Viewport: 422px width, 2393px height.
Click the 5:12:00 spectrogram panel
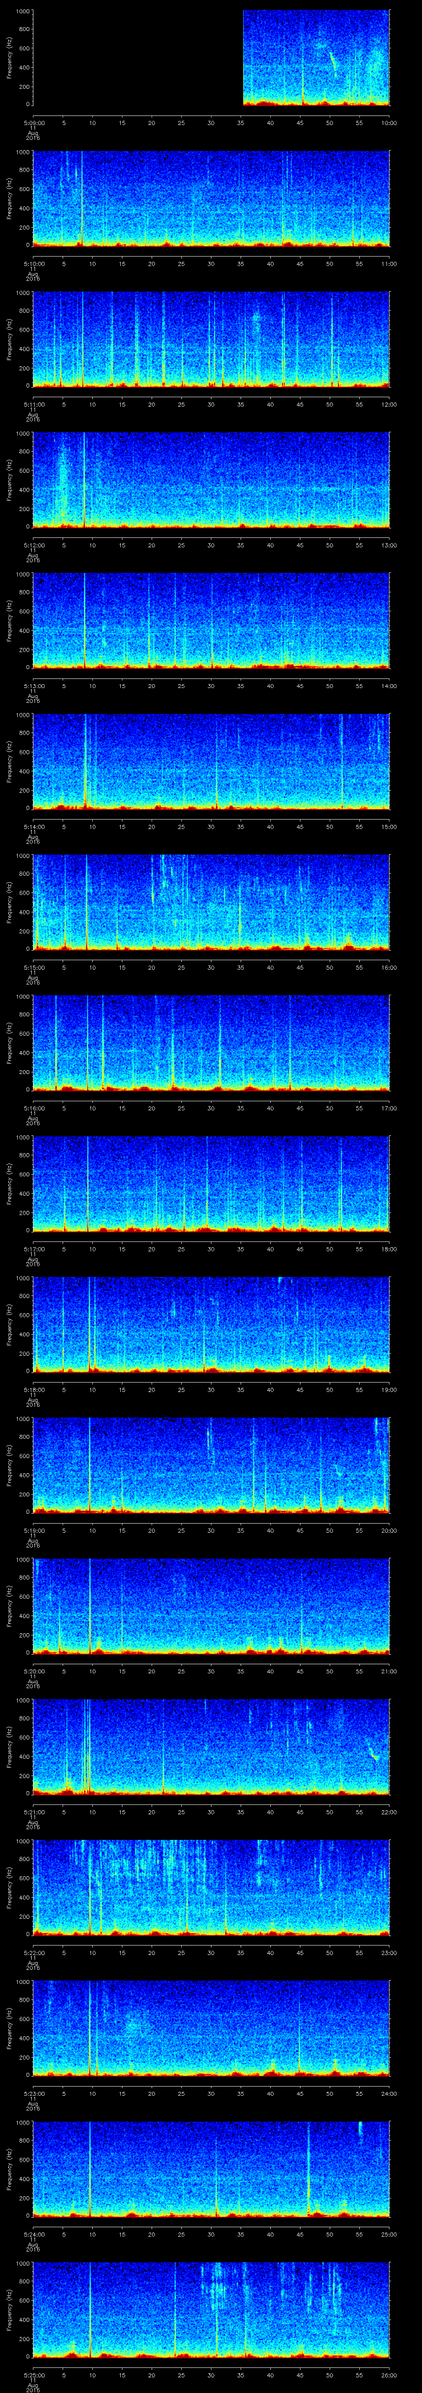click(211, 479)
